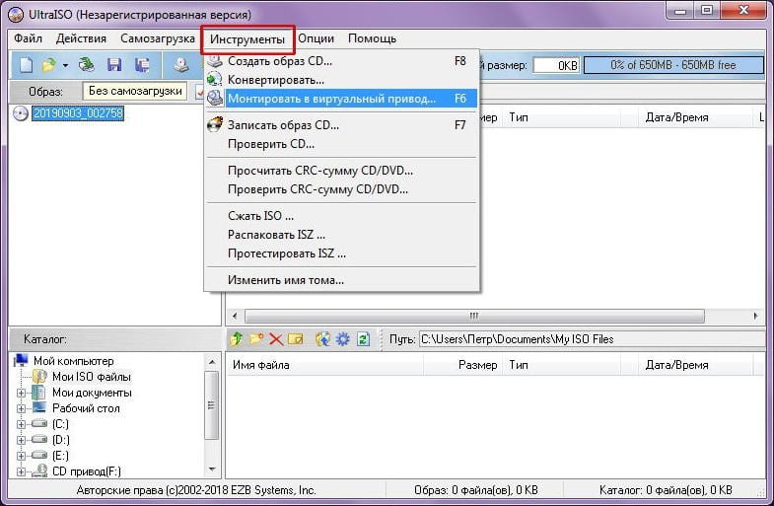
Task: Click the catalog tree scroll-down arrow
Action: tap(212, 469)
